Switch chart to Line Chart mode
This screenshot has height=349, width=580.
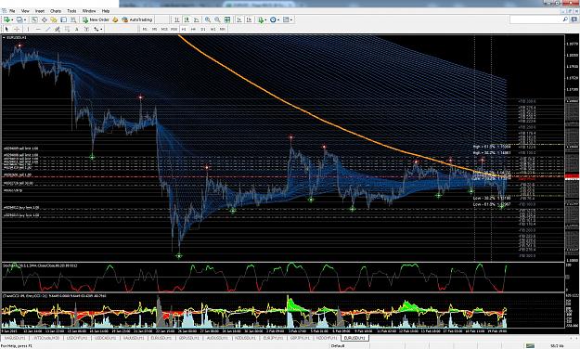coord(197,19)
